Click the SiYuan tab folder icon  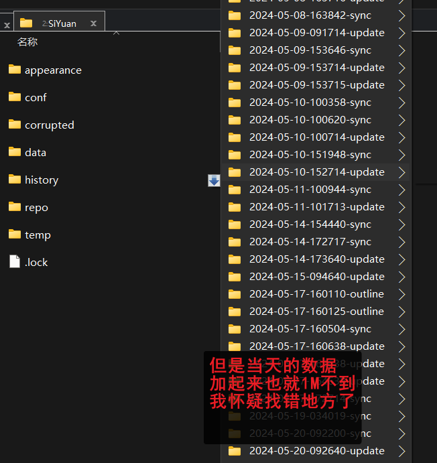coord(26,23)
